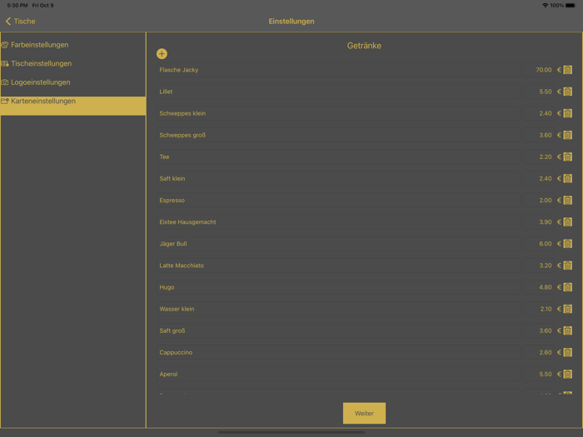This screenshot has width=583, height=437.
Task: Edit the Eistee Hausgemacht price 3.90
Action: (538, 222)
